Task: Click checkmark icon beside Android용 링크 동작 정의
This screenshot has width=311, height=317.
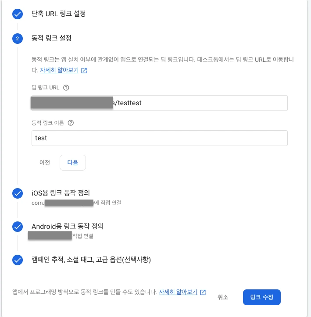Action: 18,227
